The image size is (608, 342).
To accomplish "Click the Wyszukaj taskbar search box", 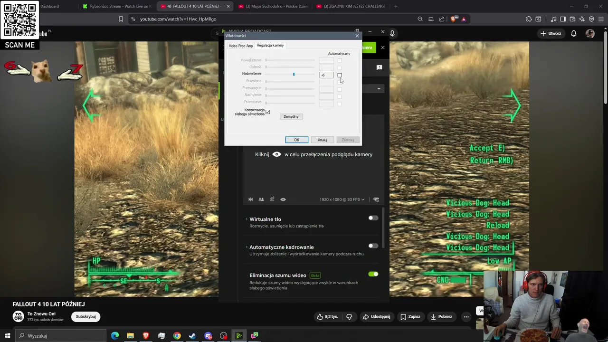I will tap(61, 336).
